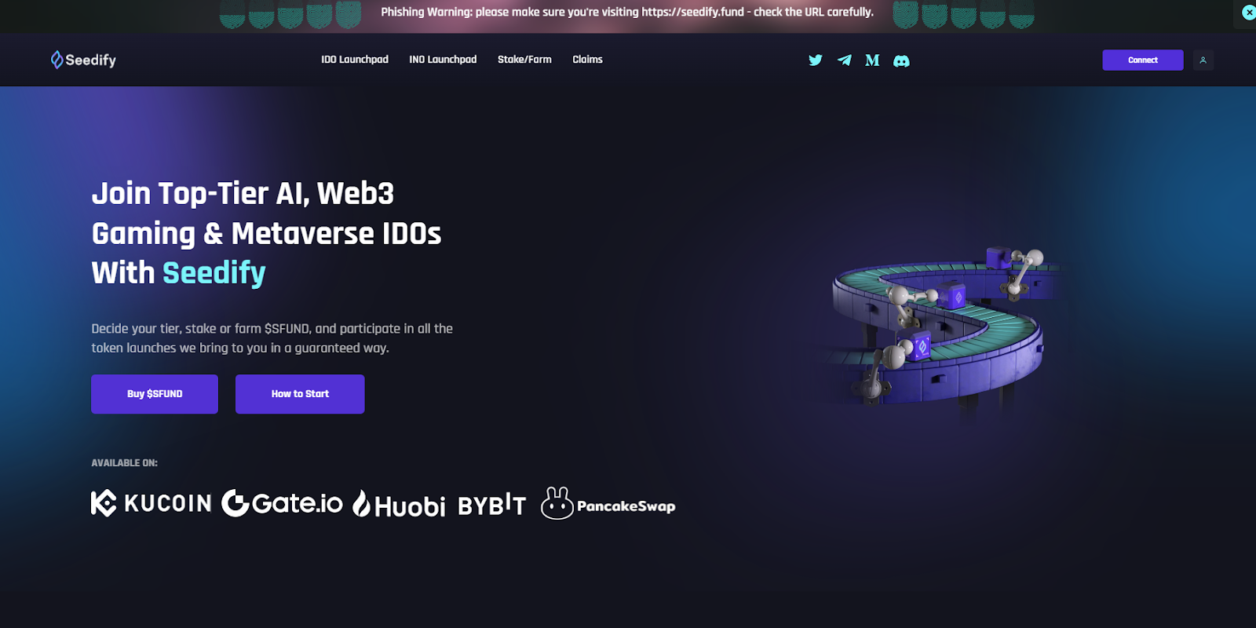Viewport: 1256px width, 628px height.
Task: Select the Huobi exchange logo
Action: [399, 505]
